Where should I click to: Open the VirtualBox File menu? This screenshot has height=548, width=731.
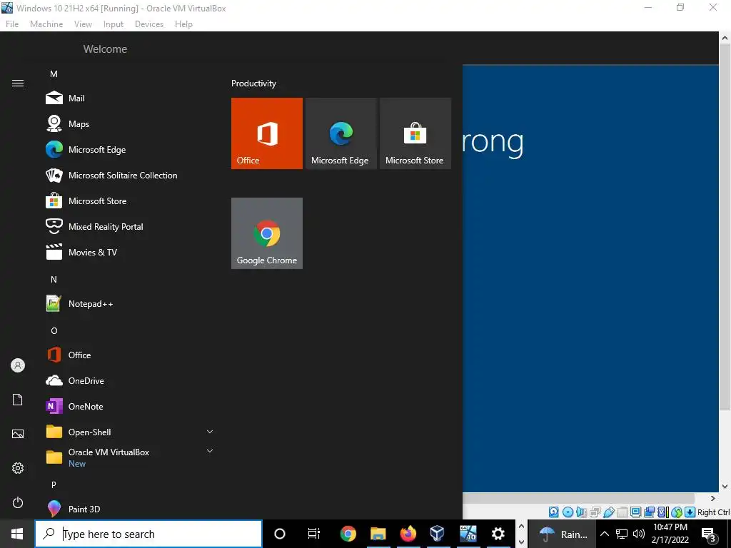click(12, 24)
